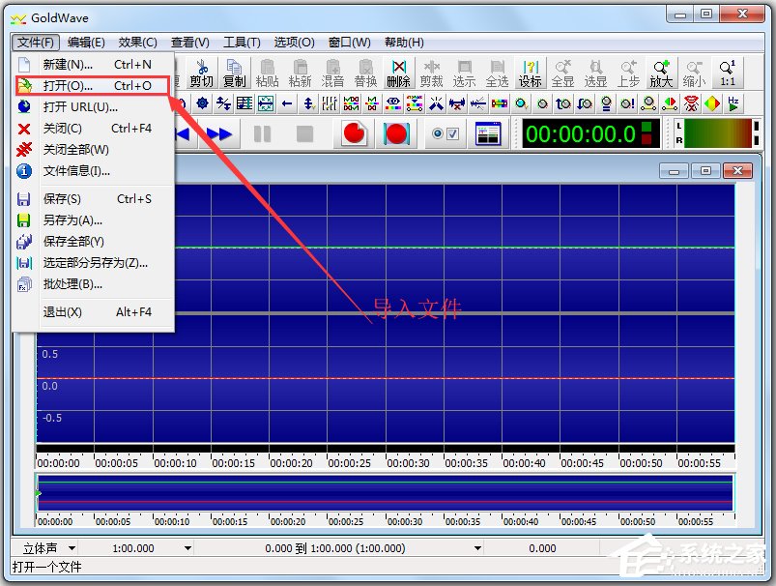Click the Hz playback rate effect icon

tap(733, 103)
